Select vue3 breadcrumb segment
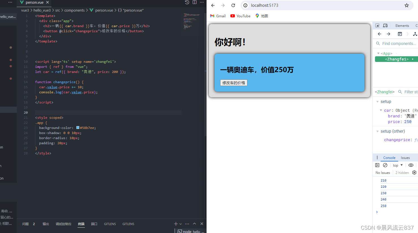Screen dimensions: 418x233 25,10
